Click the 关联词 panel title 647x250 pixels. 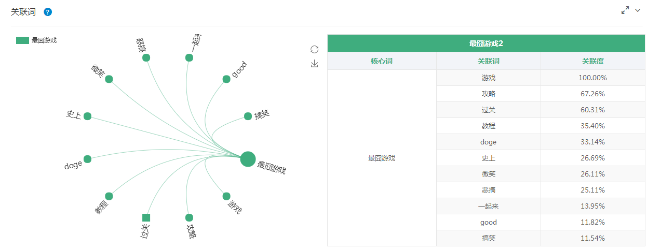23,12
